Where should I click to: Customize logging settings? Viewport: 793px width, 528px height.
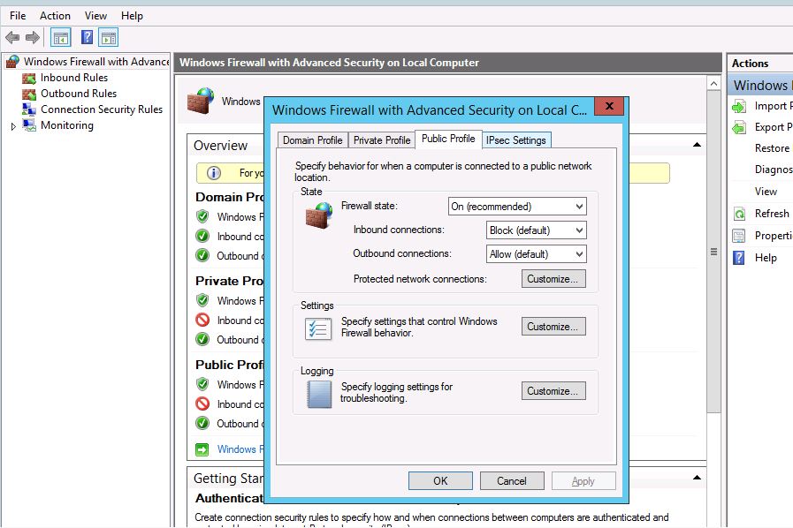click(553, 391)
